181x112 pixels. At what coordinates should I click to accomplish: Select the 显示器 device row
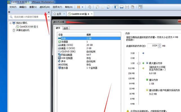click(x=89, y=68)
